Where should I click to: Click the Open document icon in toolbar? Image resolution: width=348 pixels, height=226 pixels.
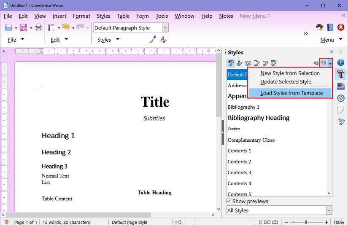(x=8, y=27)
